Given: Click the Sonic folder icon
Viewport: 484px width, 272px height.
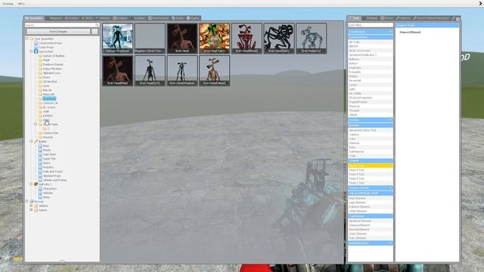Looking at the screenshot, I should click(x=40, y=85).
